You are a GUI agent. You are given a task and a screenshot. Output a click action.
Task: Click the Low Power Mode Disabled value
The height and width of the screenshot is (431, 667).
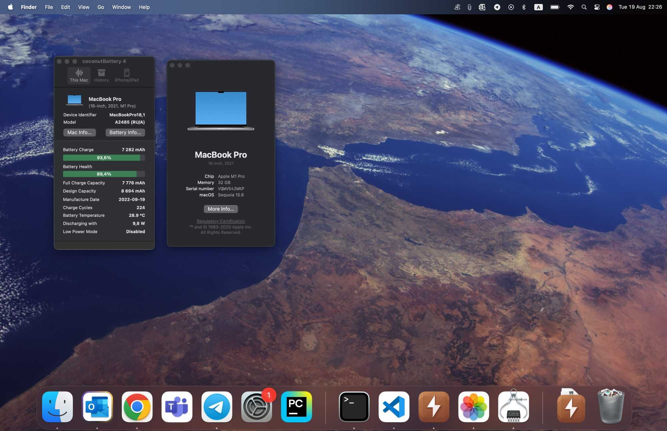tap(135, 232)
